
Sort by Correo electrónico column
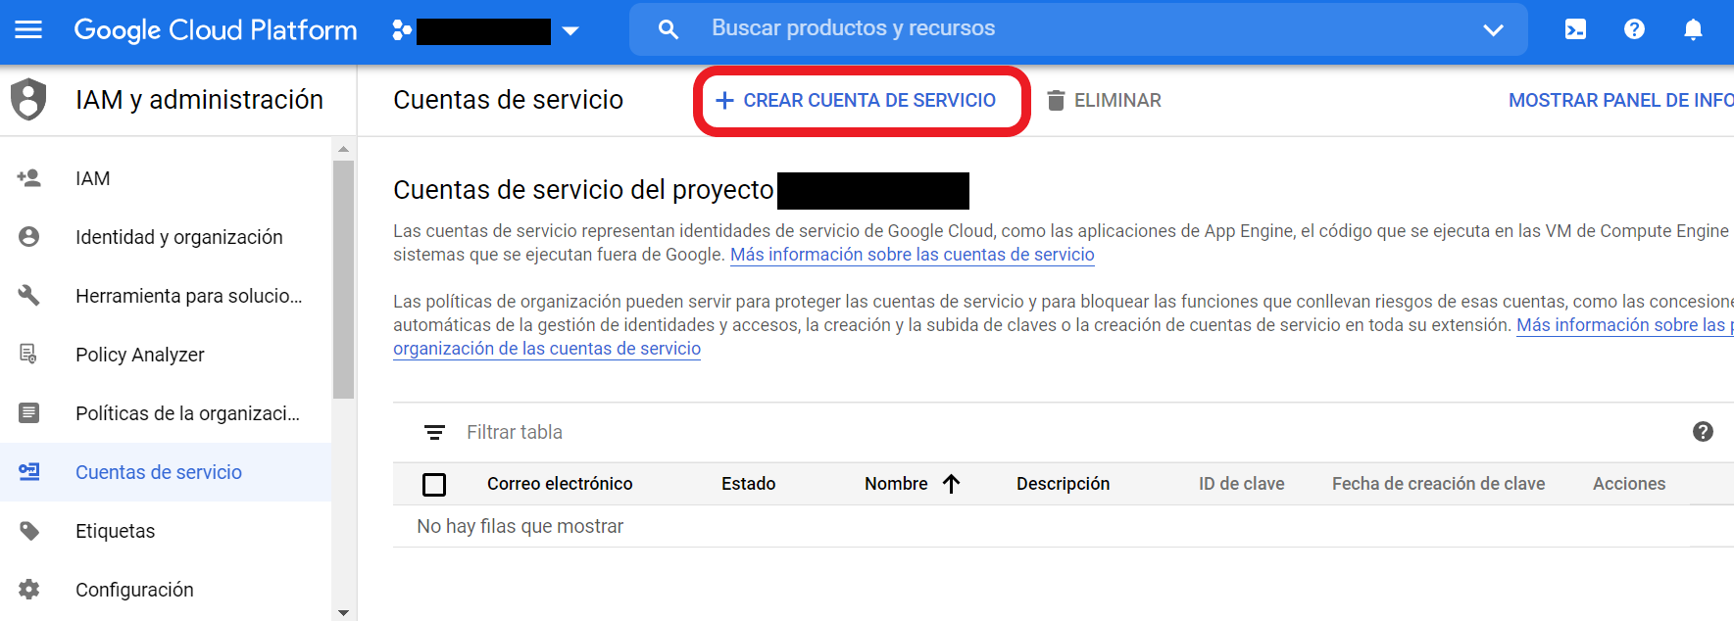(560, 484)
